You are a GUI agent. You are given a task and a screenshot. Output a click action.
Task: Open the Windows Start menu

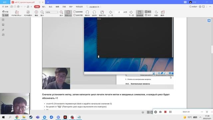[x=3, y=117]
